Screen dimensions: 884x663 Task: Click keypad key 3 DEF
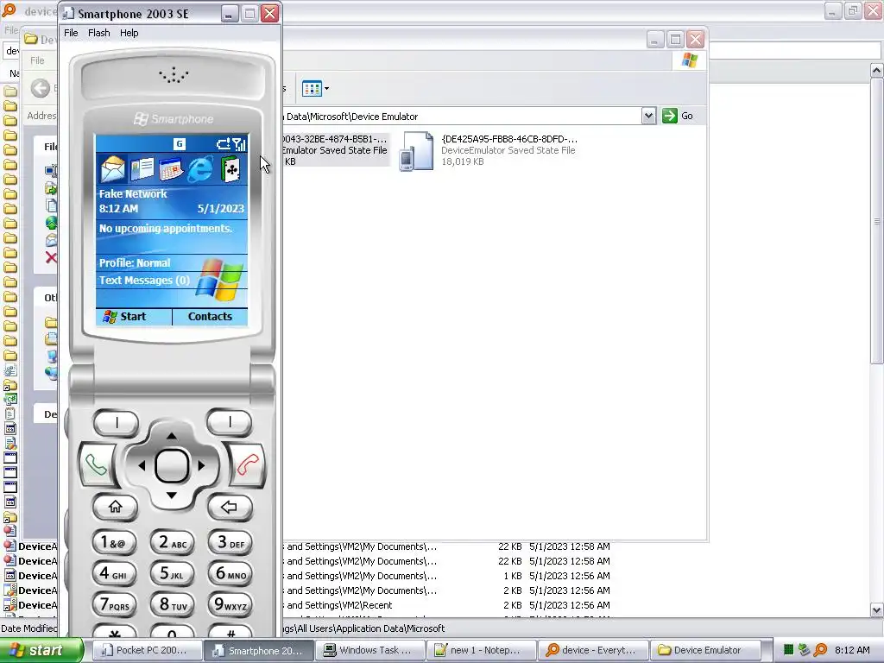pos(230,542)
